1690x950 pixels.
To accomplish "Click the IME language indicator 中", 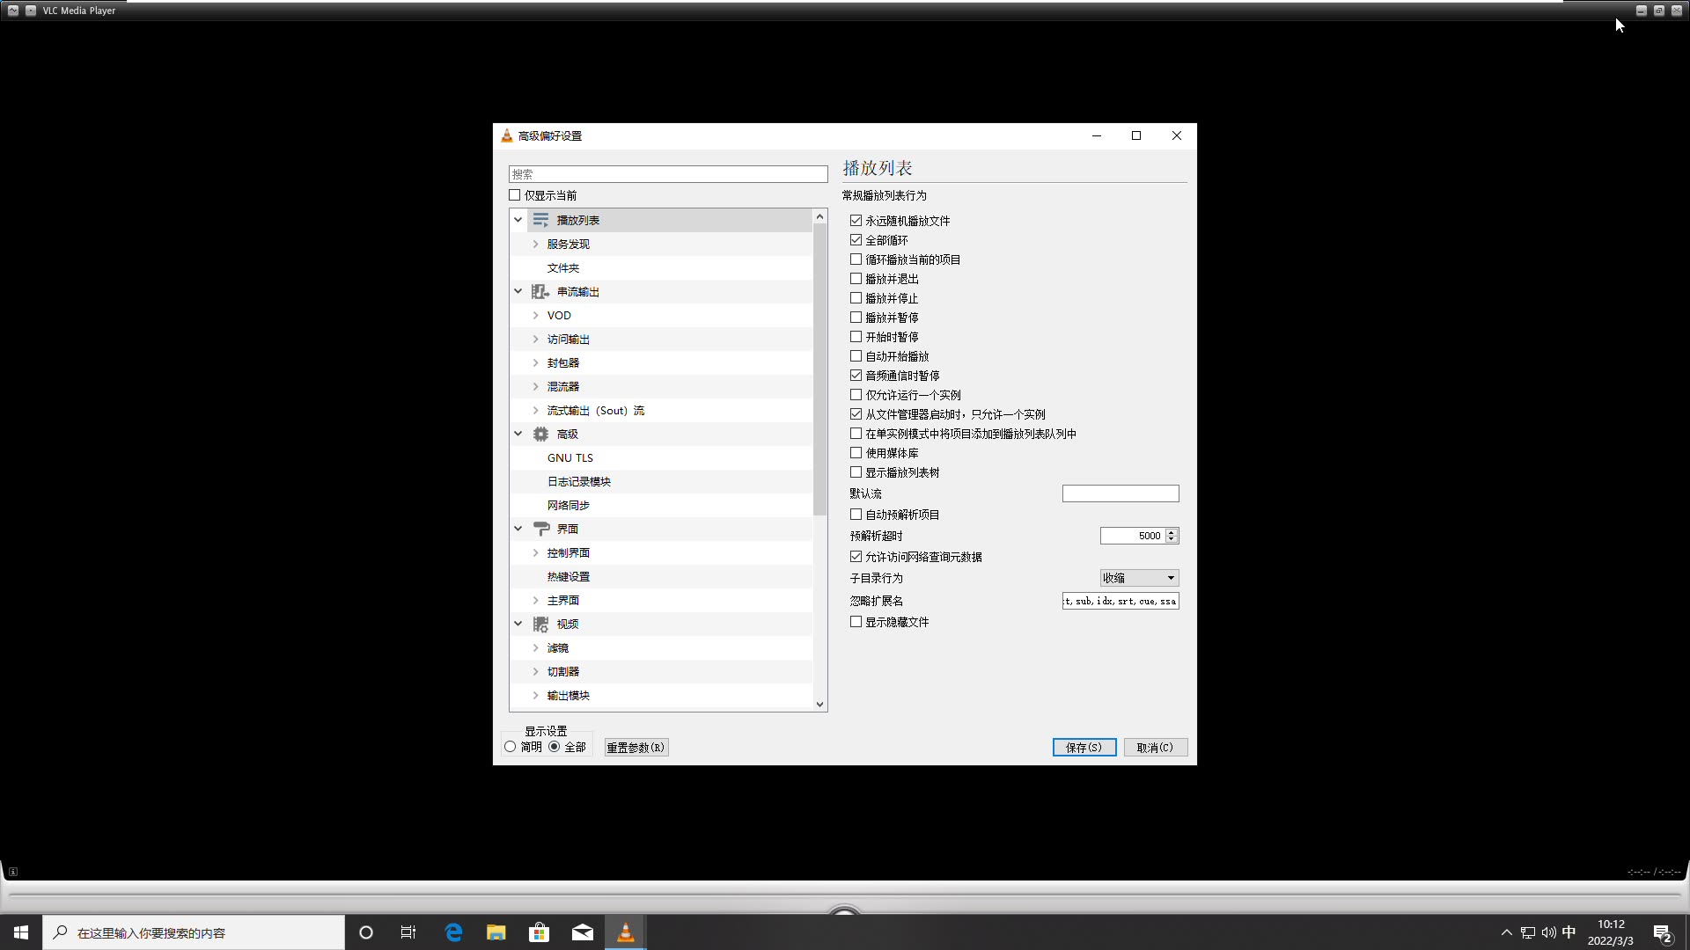I will (1569, 932).
